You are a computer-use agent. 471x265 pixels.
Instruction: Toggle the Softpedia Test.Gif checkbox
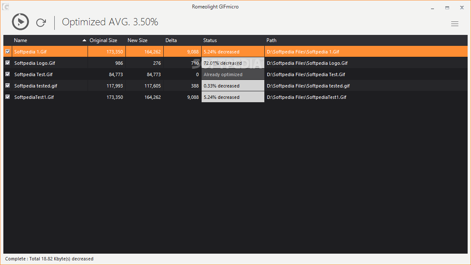(8, 74)
